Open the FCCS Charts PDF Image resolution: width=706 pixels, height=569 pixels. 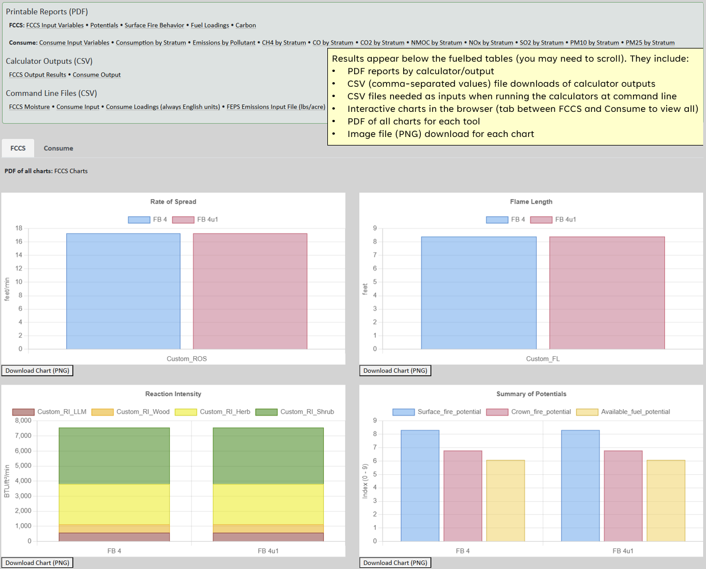pyautogui.click(x=71, y=171)
